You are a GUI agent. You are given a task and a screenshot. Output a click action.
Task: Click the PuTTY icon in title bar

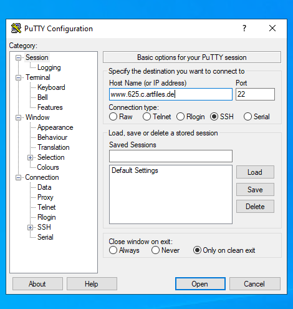click(x=16, y=28)
